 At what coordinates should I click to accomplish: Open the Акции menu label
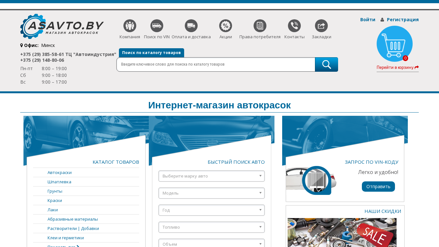pyautogui.click(x=226, y=37)
